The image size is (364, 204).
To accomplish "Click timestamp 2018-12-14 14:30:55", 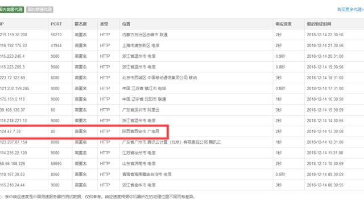I will pyautogui.click(x=325, y=121).
